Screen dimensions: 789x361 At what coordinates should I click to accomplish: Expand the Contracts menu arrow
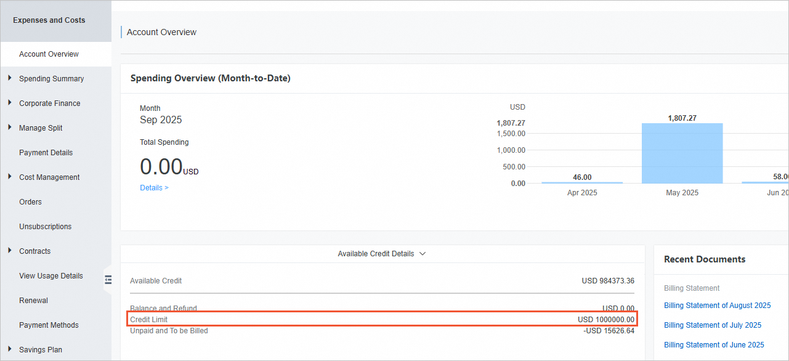[x=9, y=251]
